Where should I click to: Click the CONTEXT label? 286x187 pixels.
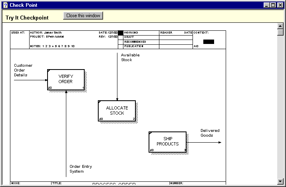tap(201, 33)
